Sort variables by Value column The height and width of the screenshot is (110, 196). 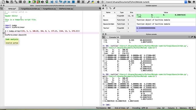166,13
